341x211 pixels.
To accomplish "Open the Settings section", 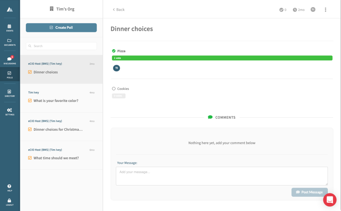I will point(10,111).
